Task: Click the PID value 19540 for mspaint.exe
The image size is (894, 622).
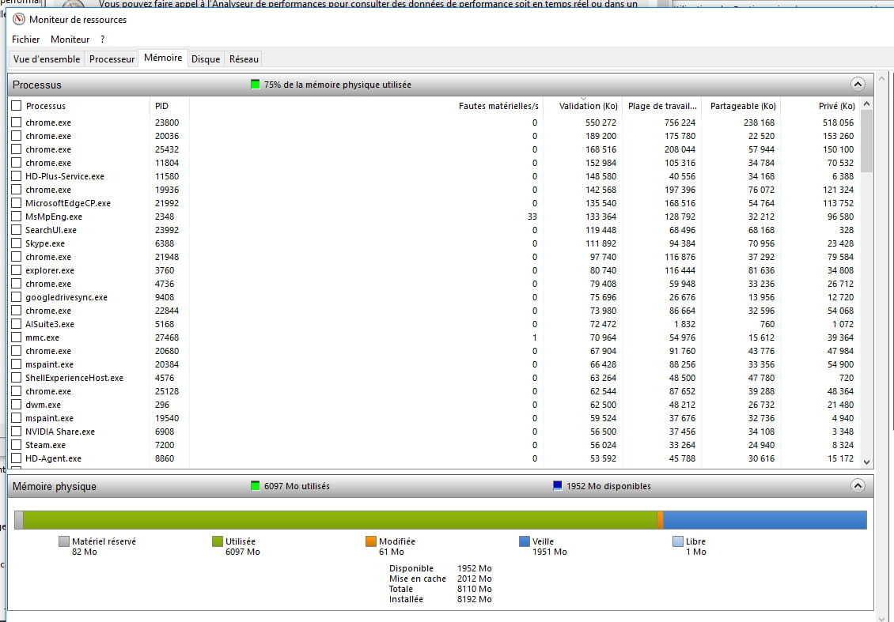Action: tap(166, 418)
